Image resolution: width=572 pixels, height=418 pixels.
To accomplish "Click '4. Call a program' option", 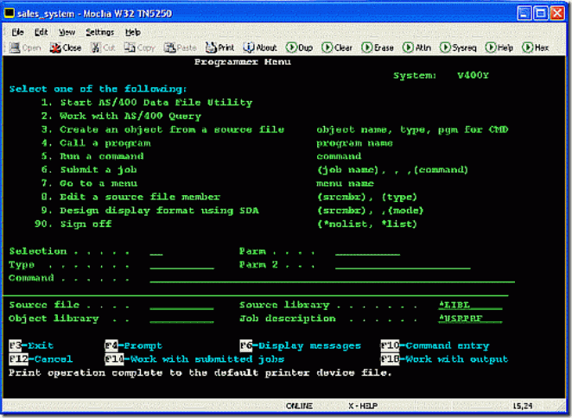I will 96,143.
